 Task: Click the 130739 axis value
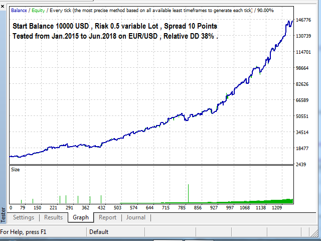303,36
